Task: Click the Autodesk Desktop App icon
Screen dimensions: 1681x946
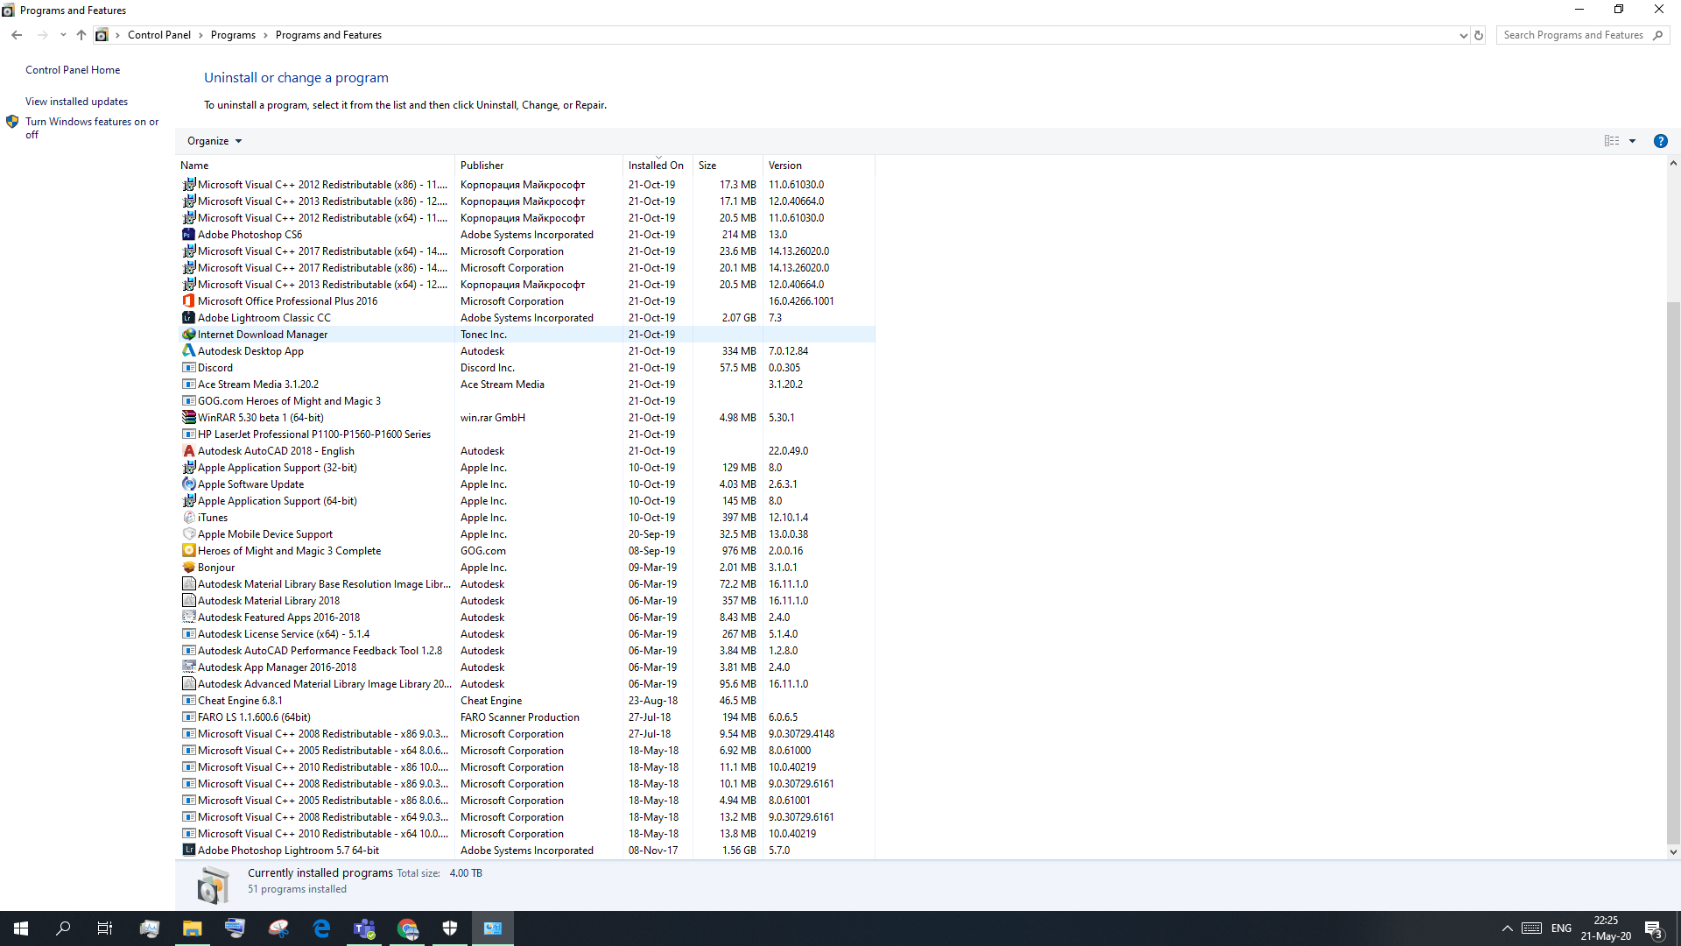Action: coord(188,351)
